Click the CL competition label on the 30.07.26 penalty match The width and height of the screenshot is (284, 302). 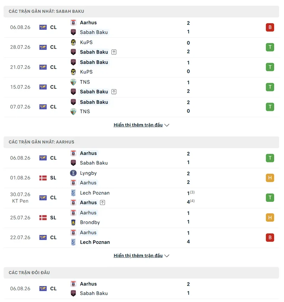click(53, 198)
